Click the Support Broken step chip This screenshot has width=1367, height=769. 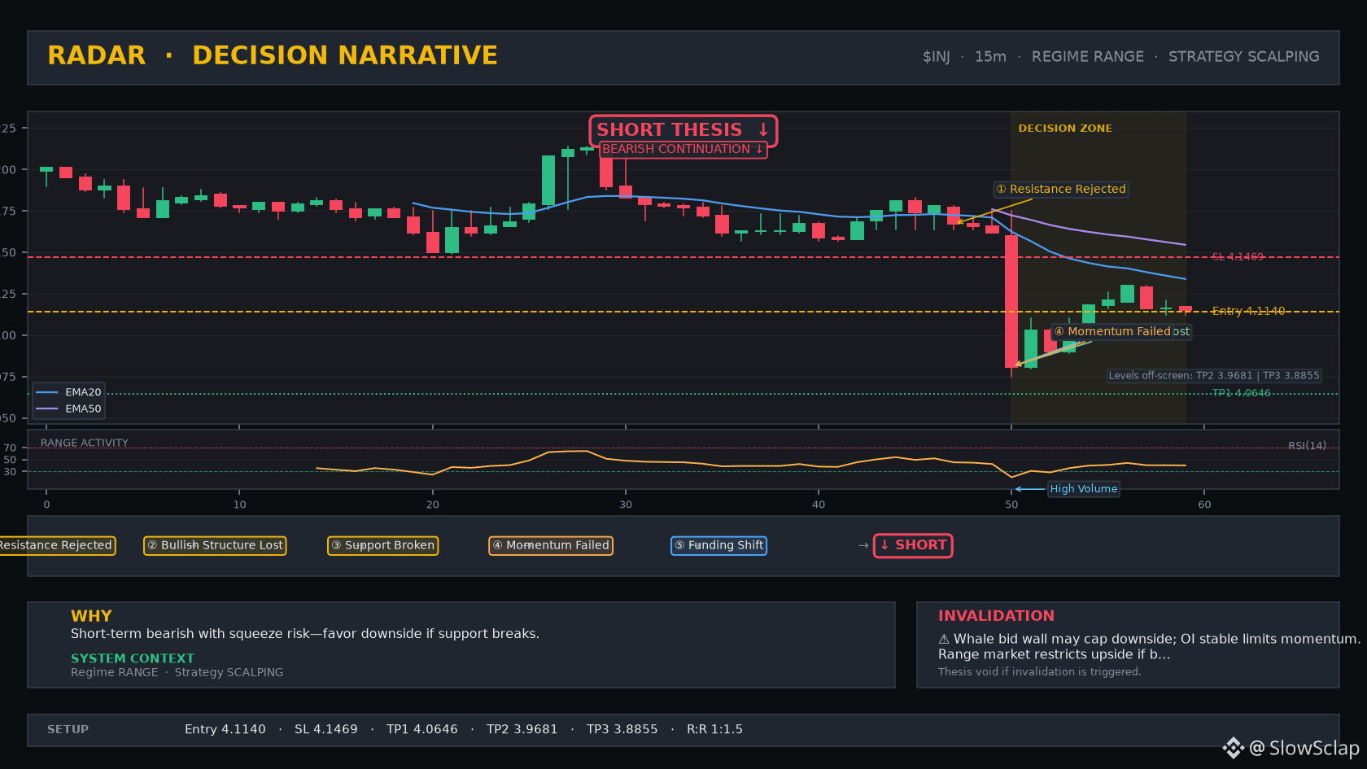[382, 545]
